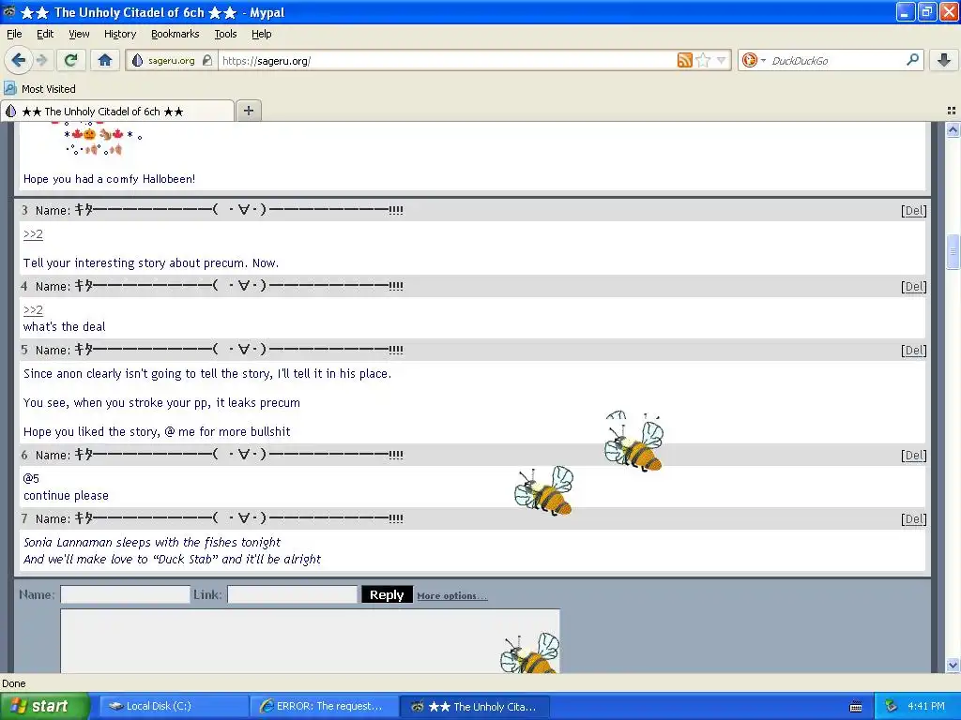Reload the page with the refresh icon
The height and width of the screenshot is (720, 961).
71,60
